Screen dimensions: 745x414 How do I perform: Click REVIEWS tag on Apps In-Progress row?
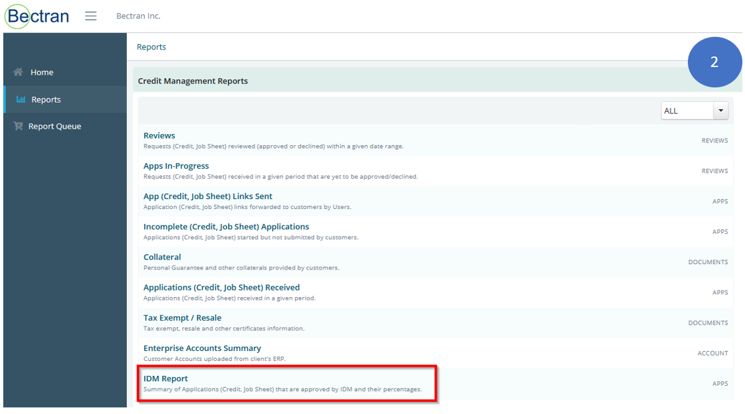[715, 171]
